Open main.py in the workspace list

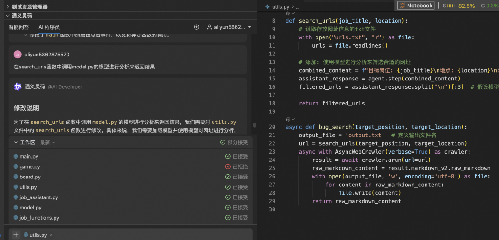29,156
